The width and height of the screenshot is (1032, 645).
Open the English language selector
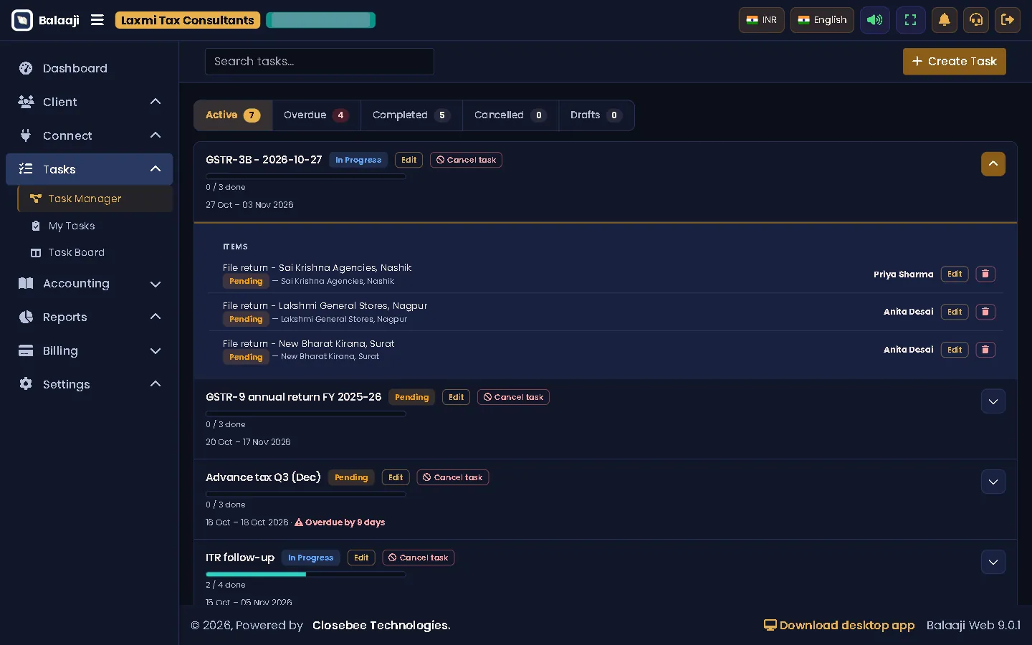(x=822, y=20)
